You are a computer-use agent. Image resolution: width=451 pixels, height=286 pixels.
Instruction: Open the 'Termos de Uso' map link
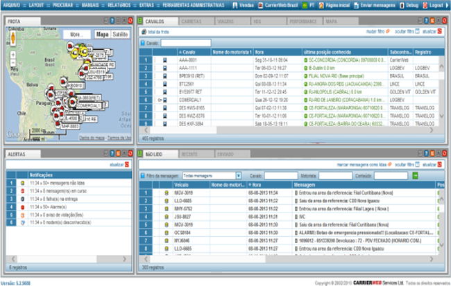click(x=119, y=138)
